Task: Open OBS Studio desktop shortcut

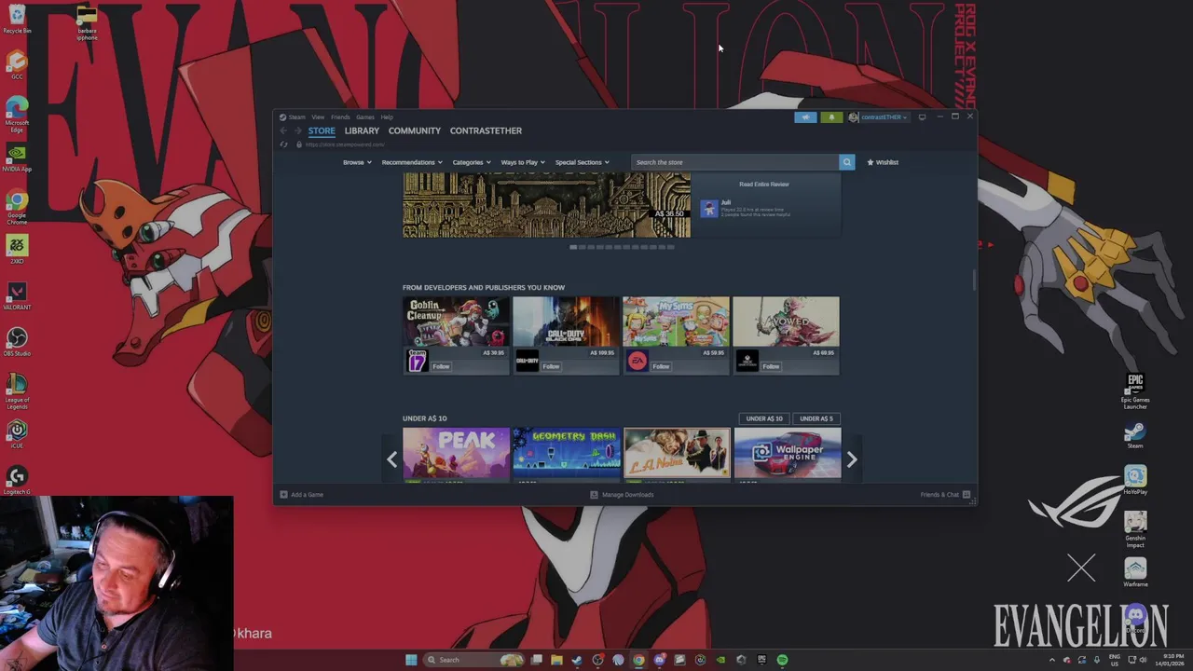Action: pyautogui.click(x=16, y=341)
